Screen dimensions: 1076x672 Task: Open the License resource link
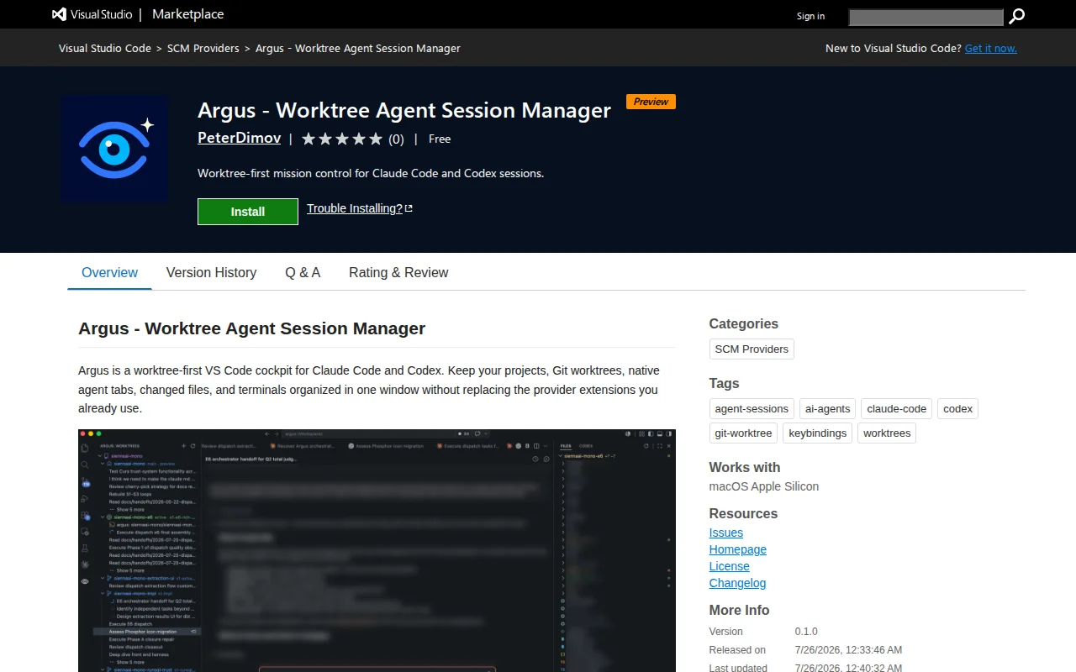pyautogui.click(x=730, y=566)
